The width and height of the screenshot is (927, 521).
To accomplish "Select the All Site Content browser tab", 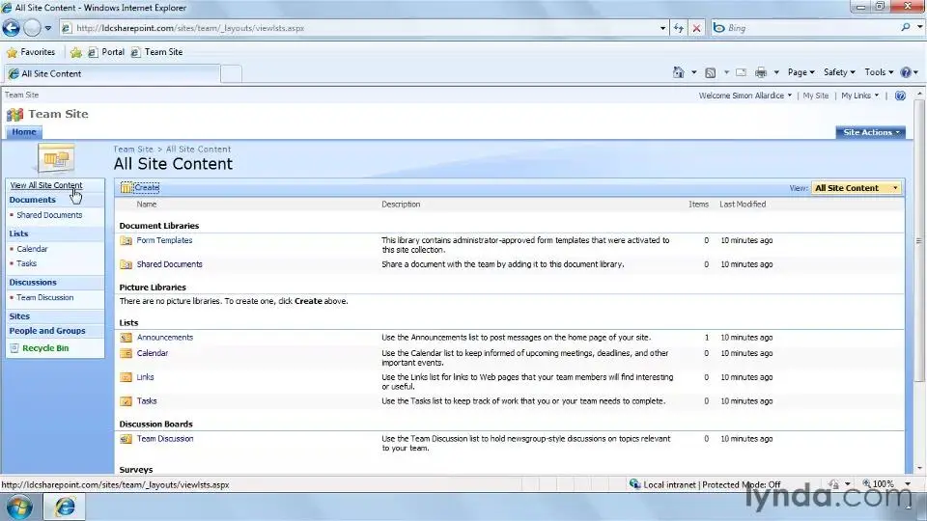I will (x=112, y=74).
